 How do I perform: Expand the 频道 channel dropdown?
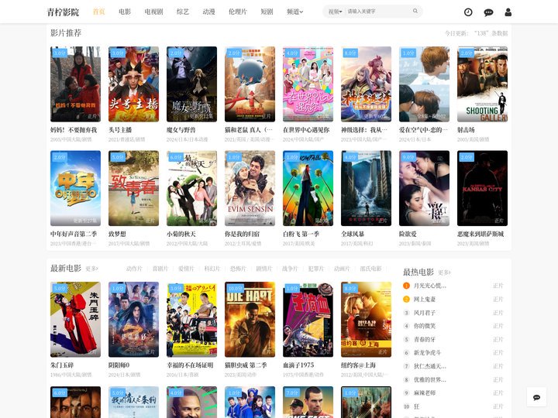point(294,12)
